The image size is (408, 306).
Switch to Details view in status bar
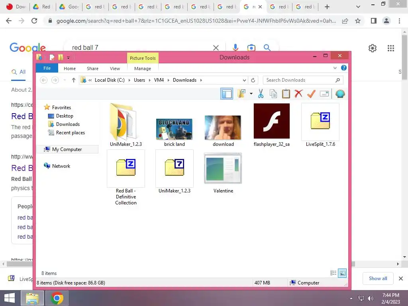(333, 273)
